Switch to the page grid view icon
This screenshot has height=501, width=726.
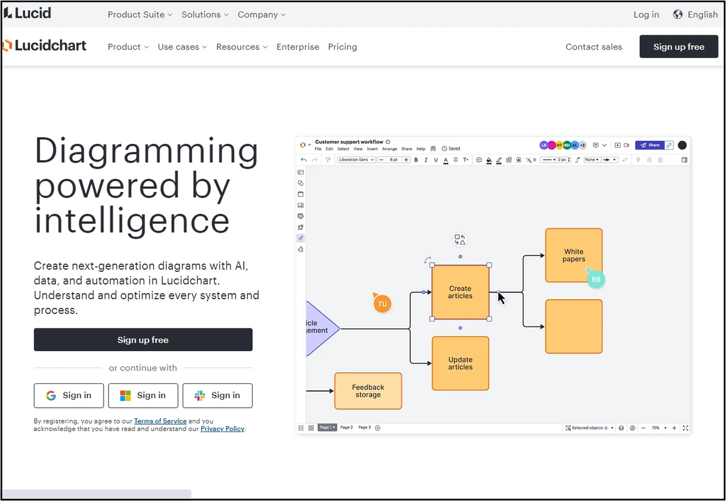pyautogui.click(x=311, y=428)
